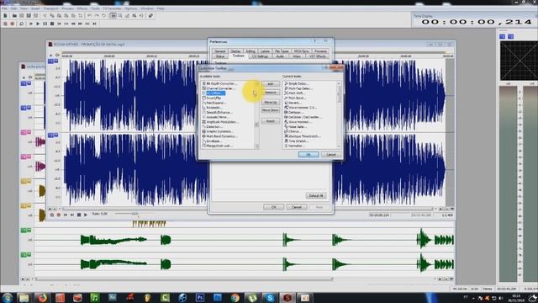Switch to the CD Settings tab in Preferences

pyautogui.click(x=260, y=56)
